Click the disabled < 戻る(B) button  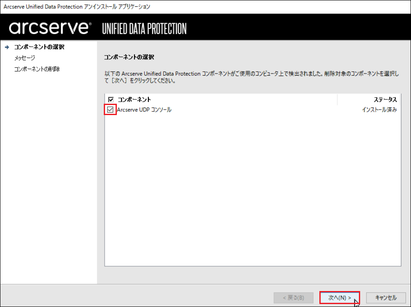click(294, 298)
